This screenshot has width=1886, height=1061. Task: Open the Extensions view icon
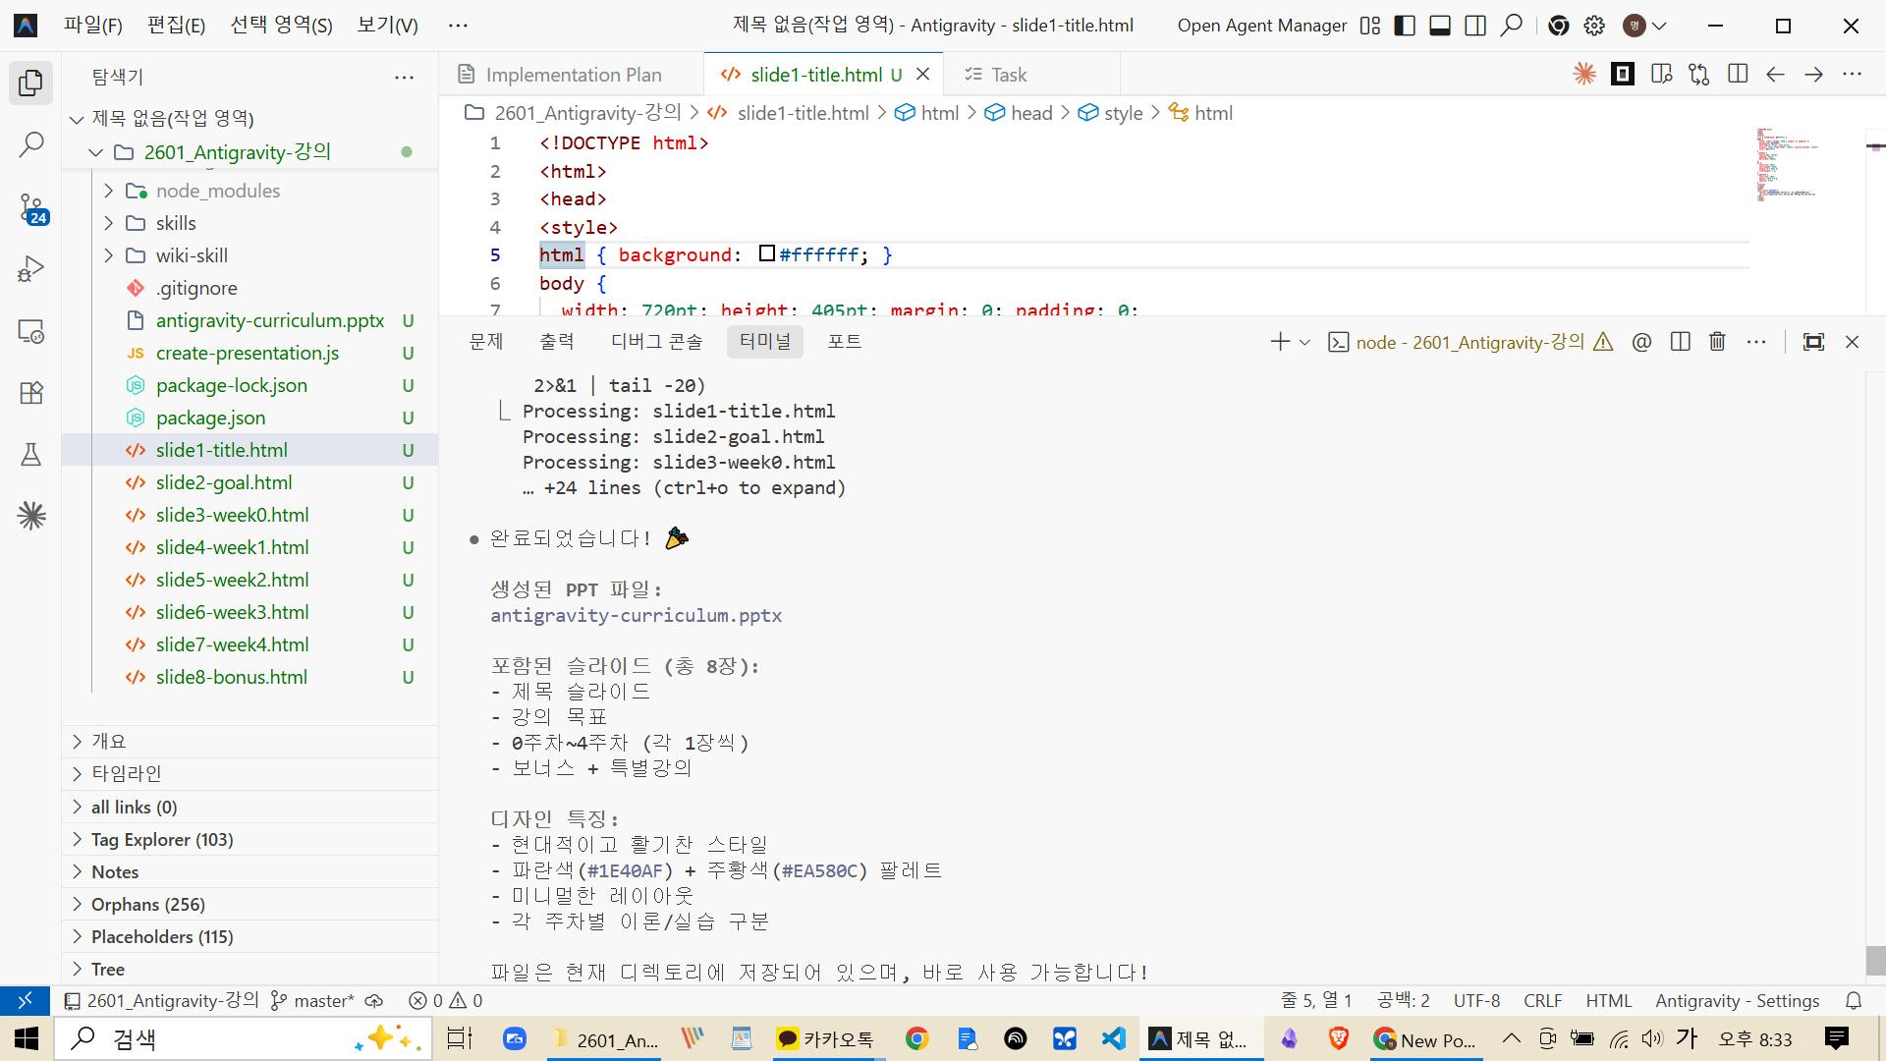tap(30, 393)
